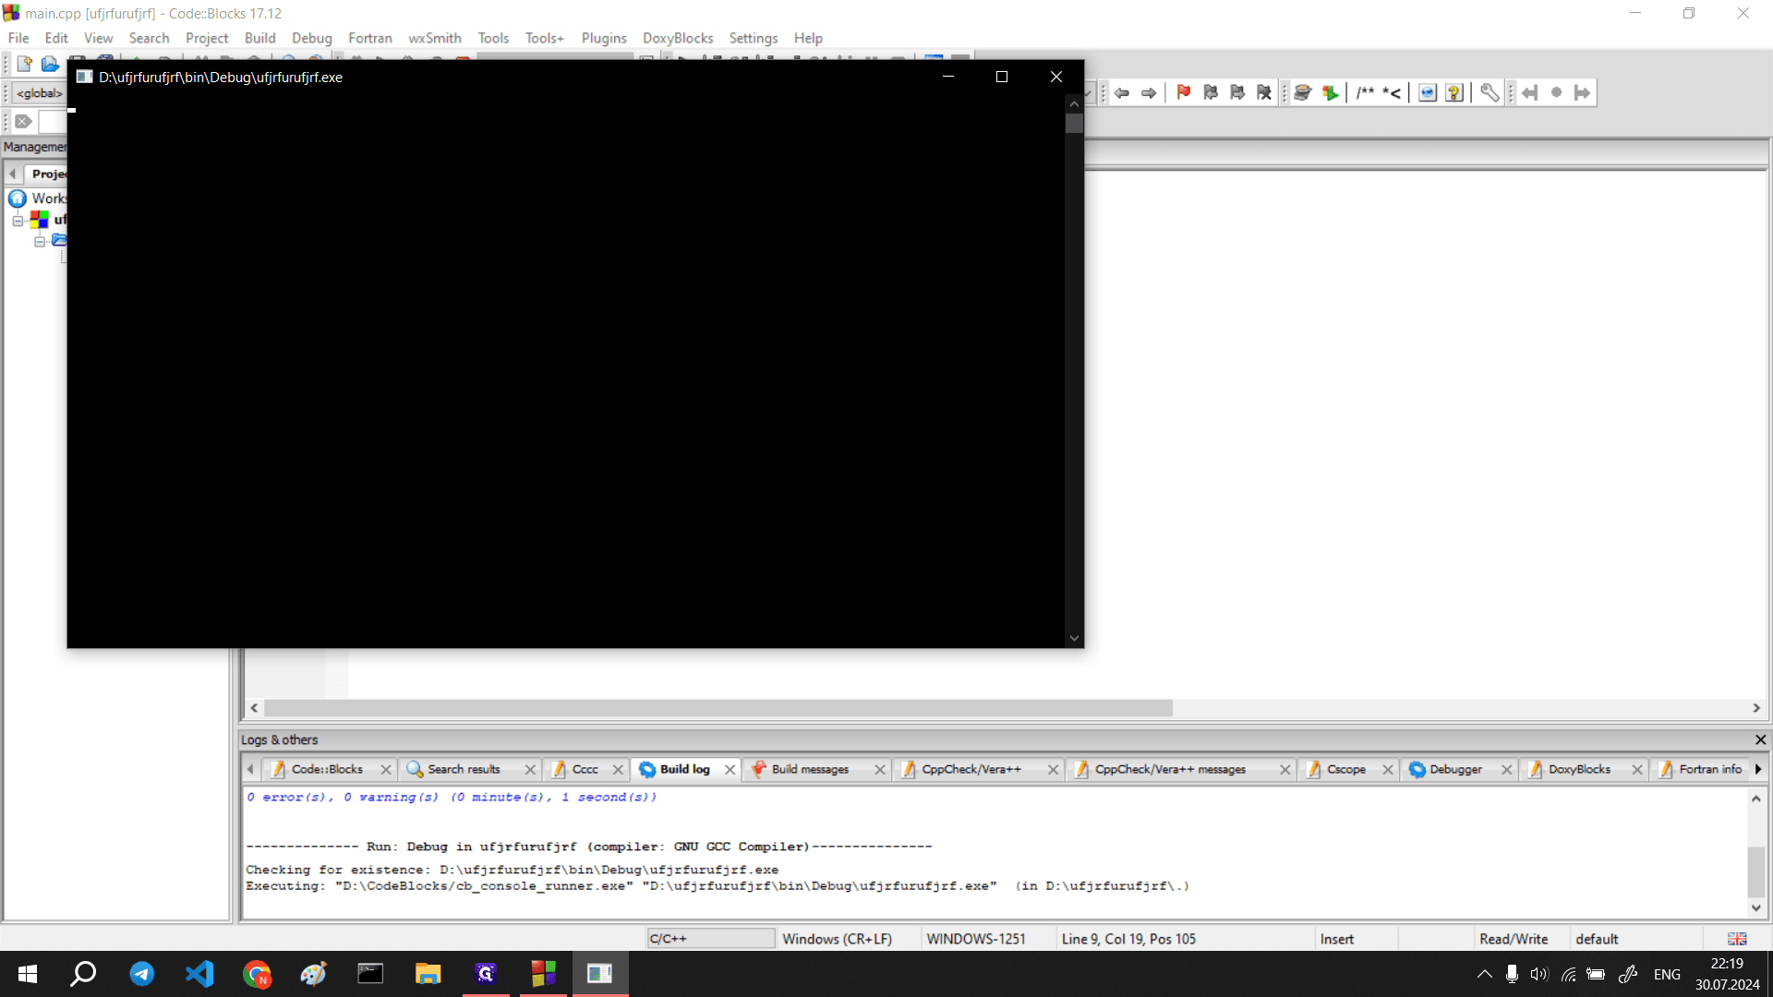Click the DoxyBlocks help question-mark icon
Image resolution: width=1773 pixels, height=997 pixels.
pyautogui.click(x=1454, y=92)
